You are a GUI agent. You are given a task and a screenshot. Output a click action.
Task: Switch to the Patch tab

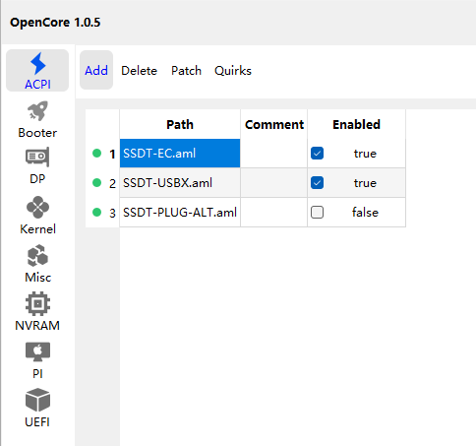pyautogui.click(x=186, y=71)
